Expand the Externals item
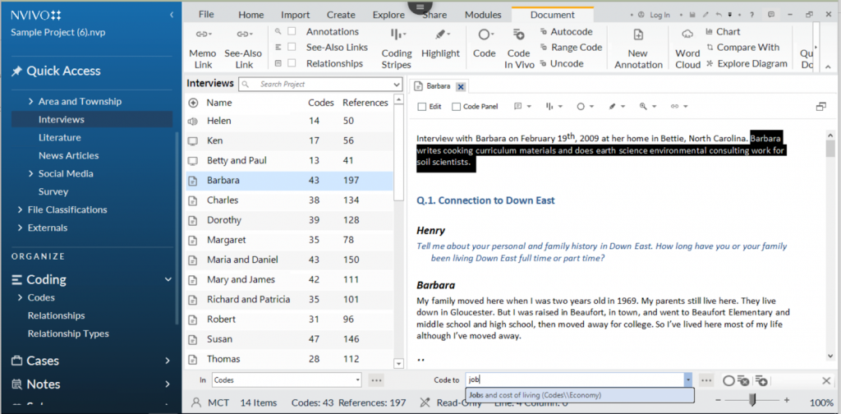Viewport: 841px width, 414px height. (x=20, y=228)
